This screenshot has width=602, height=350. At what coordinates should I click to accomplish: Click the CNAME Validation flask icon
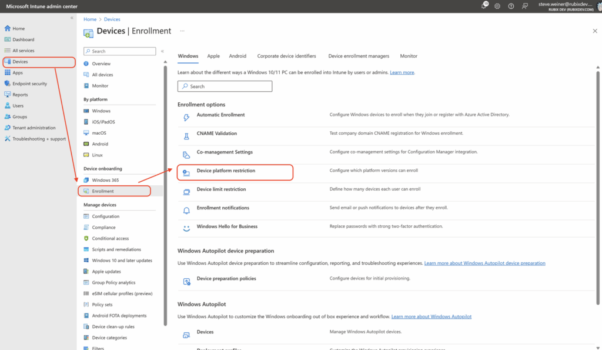point(186,136)
